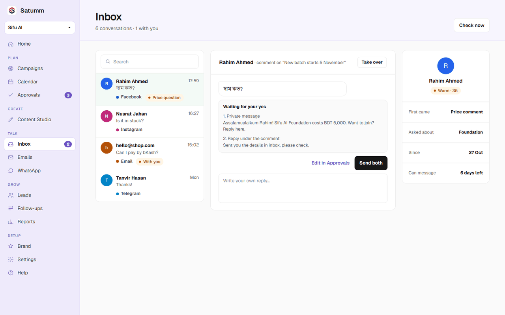Open Campaigns from the sidebar menu

40,69
